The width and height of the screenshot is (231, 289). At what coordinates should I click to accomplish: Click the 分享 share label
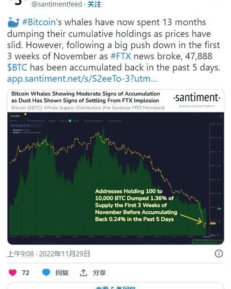click(99, 273)
